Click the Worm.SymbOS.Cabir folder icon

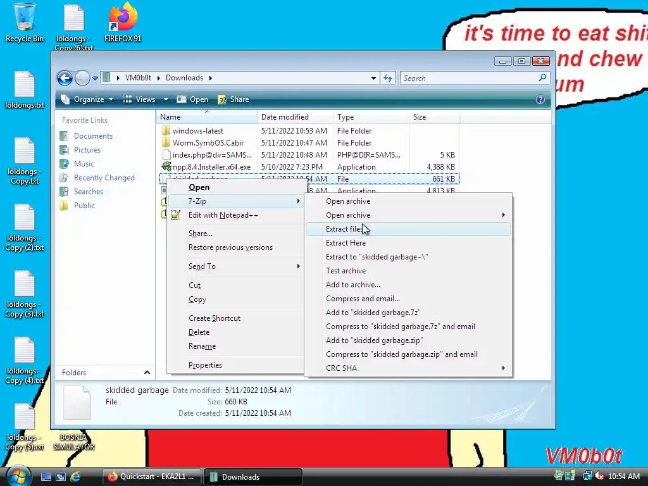coord(166,142)
